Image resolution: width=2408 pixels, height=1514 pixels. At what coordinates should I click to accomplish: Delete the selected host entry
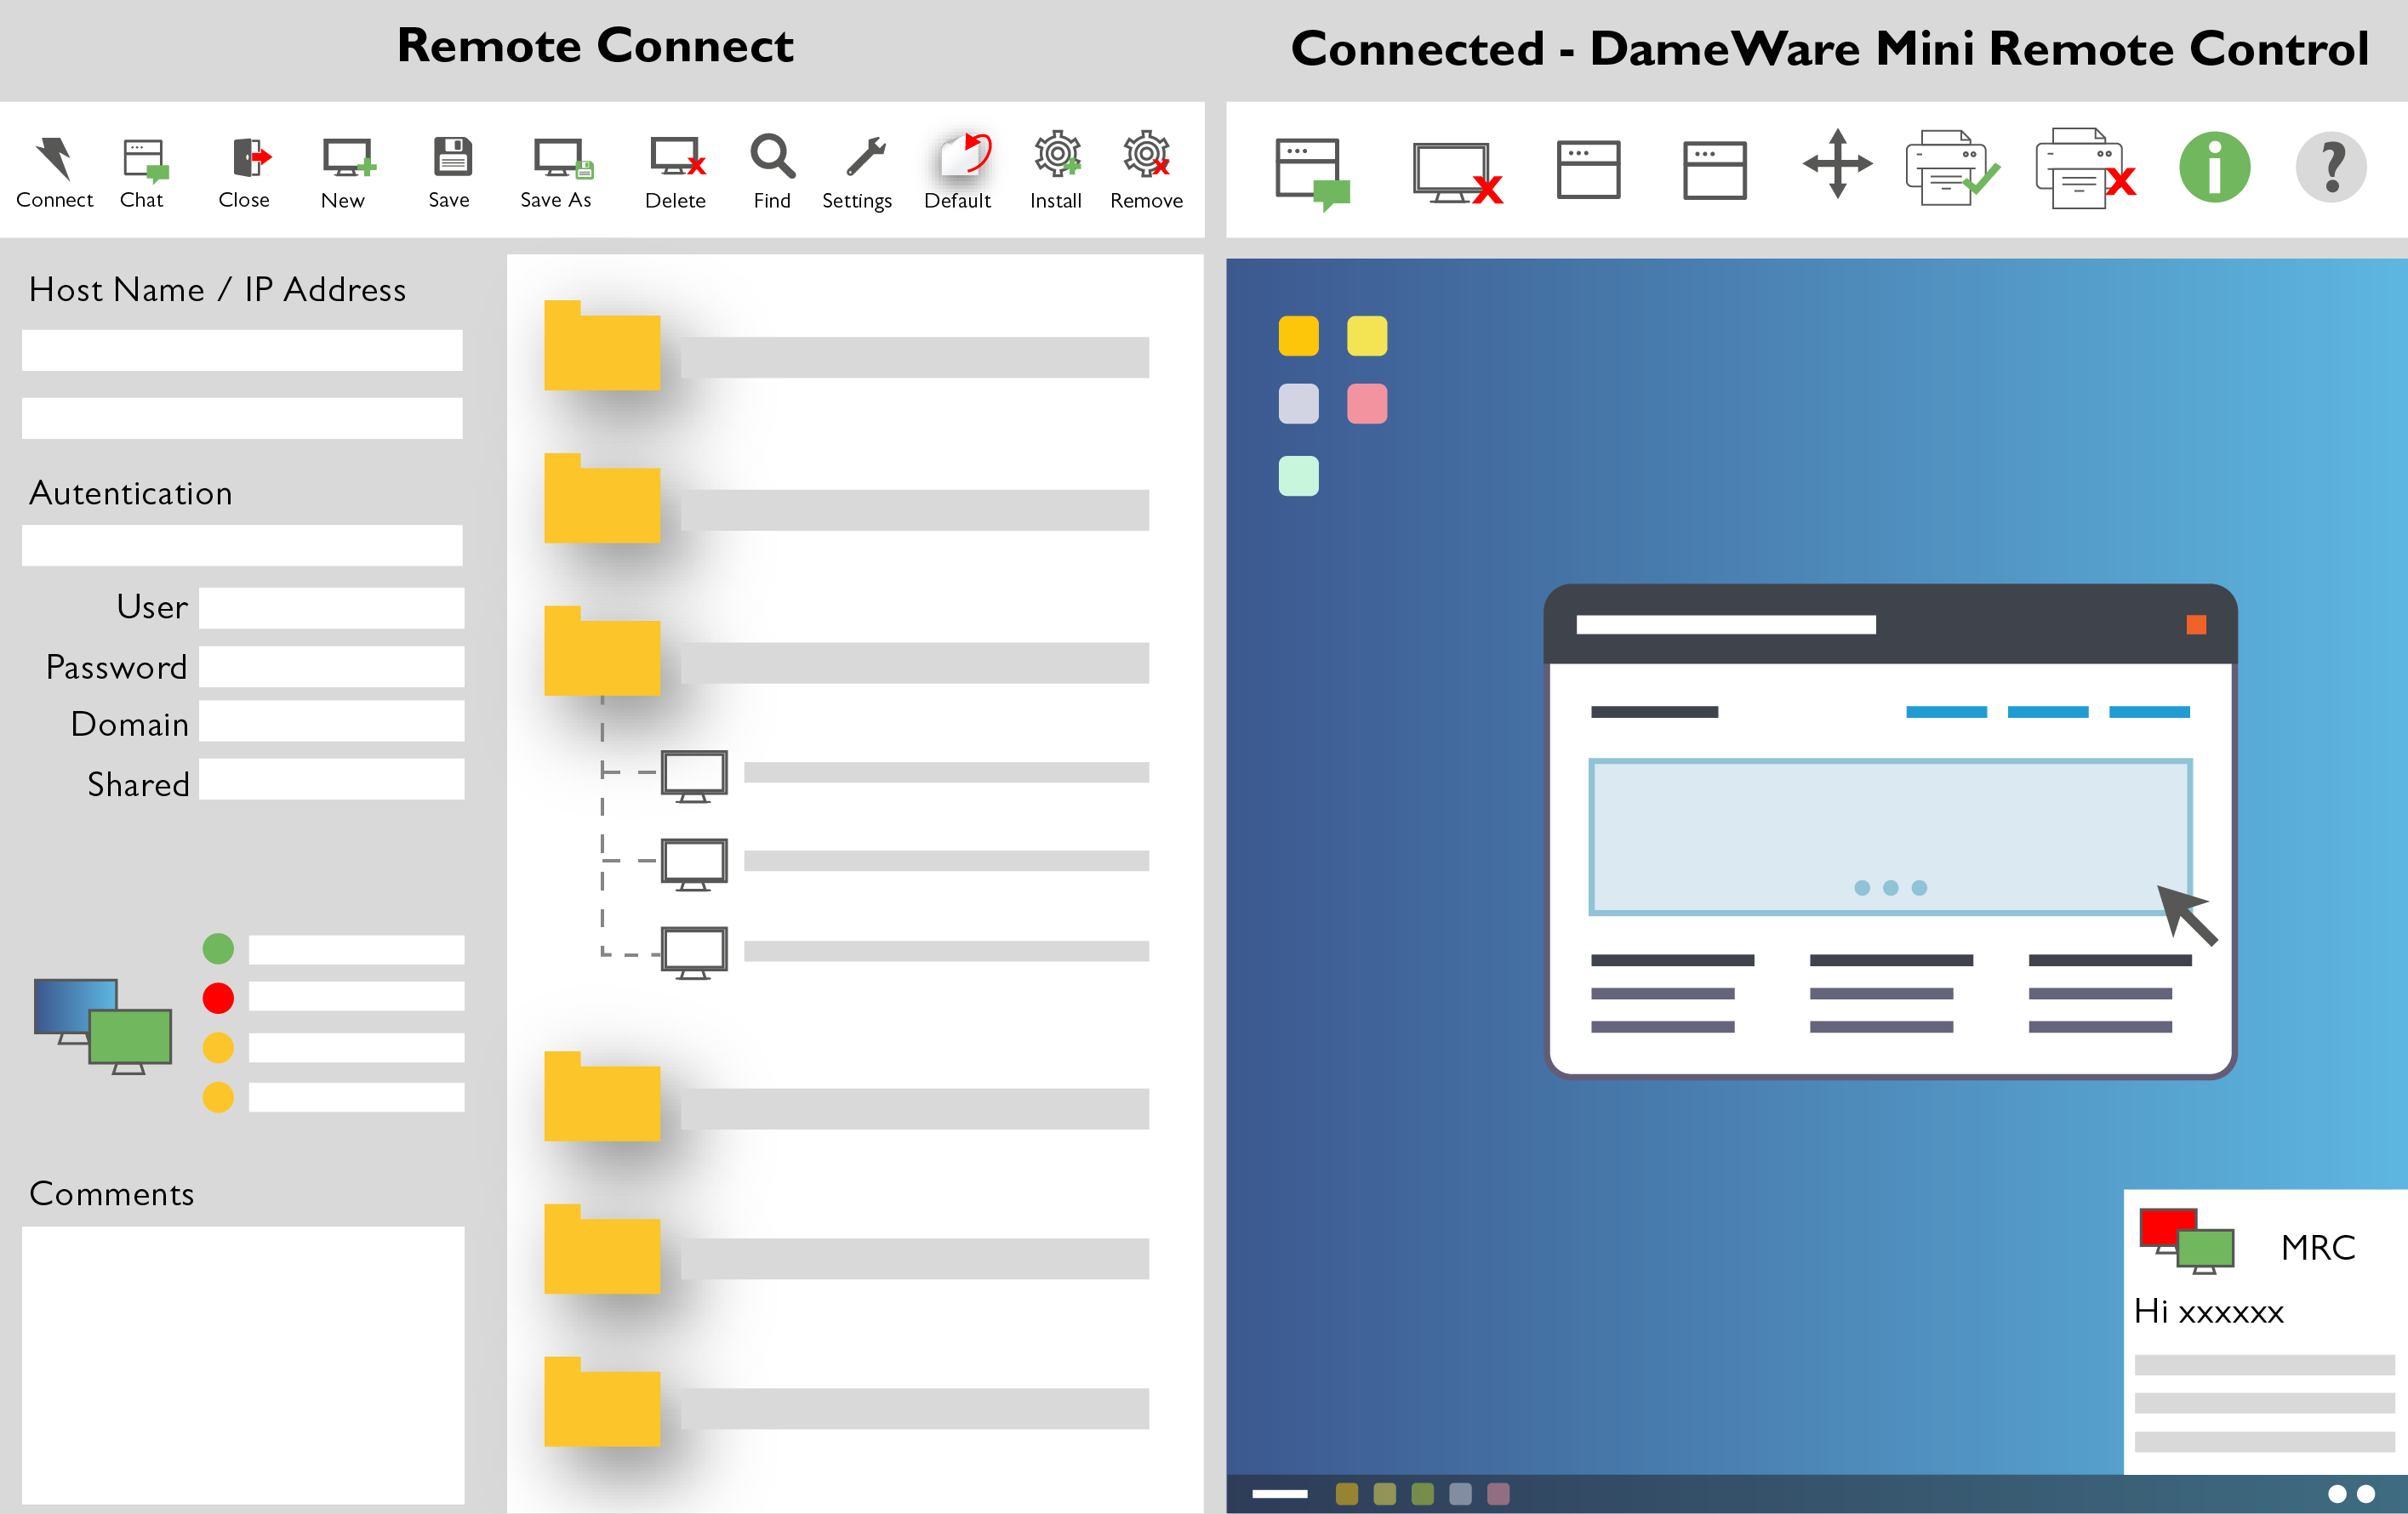678,157
